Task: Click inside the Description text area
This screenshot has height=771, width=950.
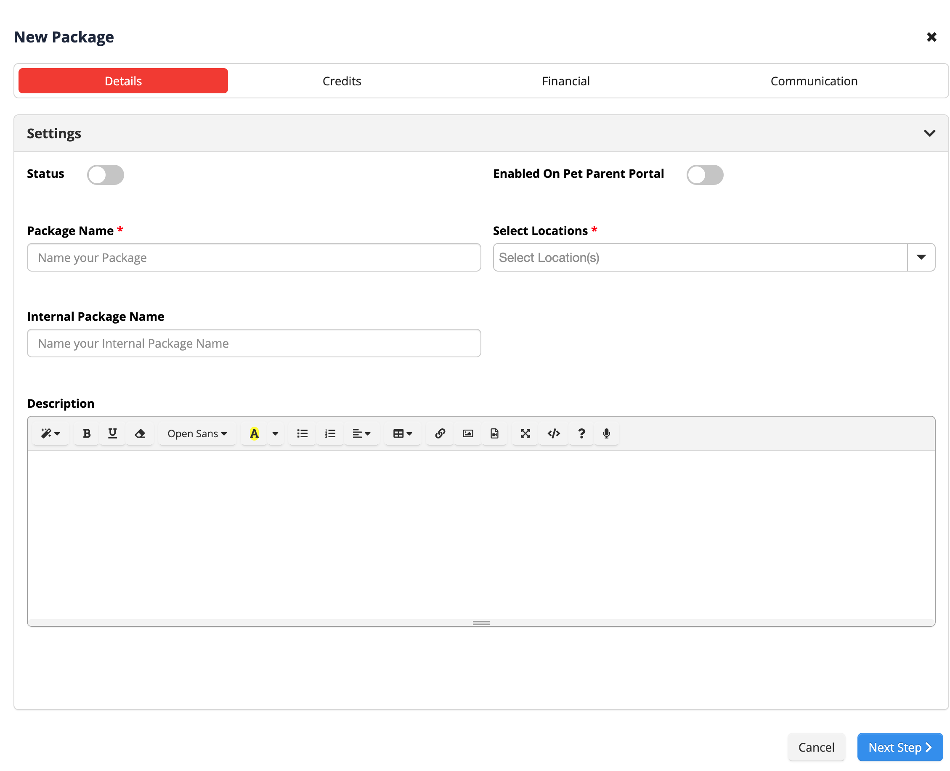Action: [481, 535]
